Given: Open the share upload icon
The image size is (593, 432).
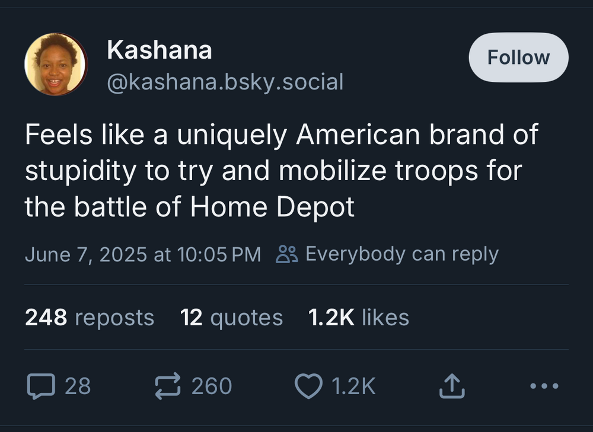Looking at the screenshot, I should pyautogui.click(x=451, y=386).
